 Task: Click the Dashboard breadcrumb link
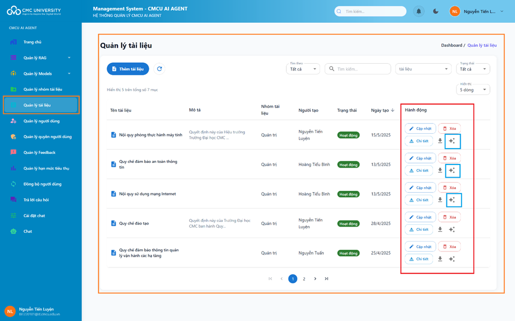[451, 45]
